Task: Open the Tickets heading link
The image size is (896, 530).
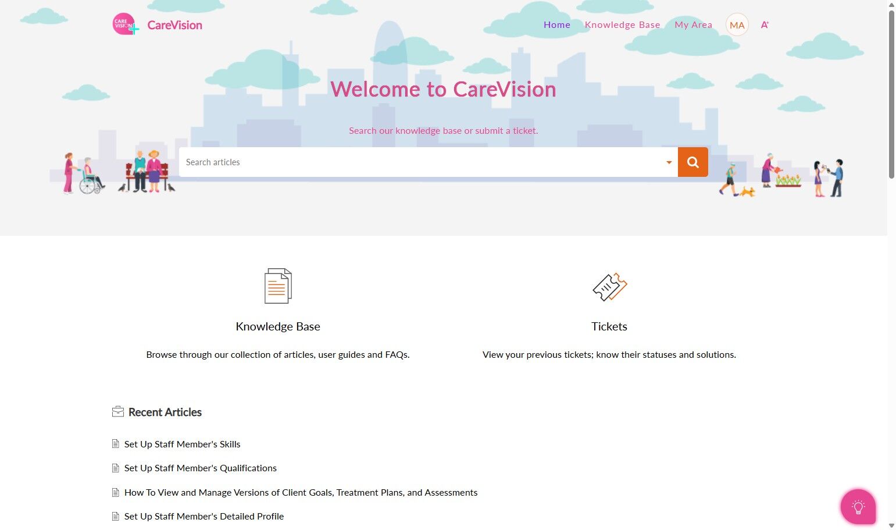Action: click(x=609, y=326)
